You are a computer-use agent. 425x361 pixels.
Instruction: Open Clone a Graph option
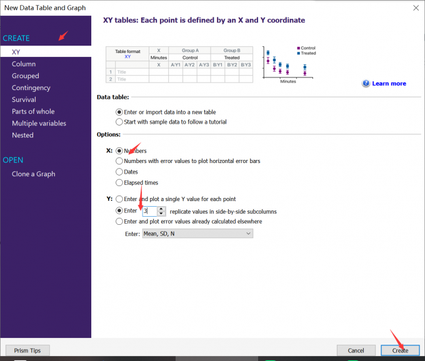(x=34, y=174)
